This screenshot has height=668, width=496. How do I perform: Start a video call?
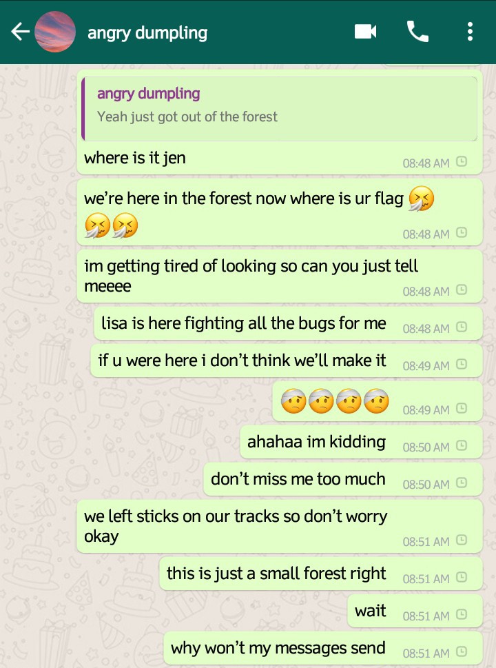(365, 32)
